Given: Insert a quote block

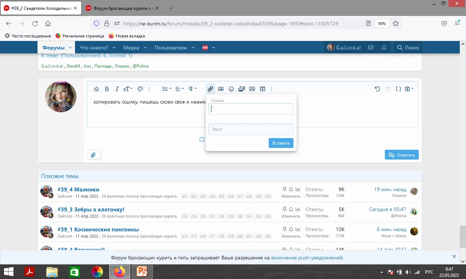Looking at the screenshot, I should [252, 89].
